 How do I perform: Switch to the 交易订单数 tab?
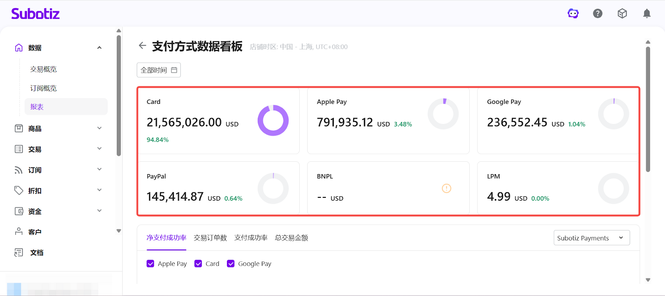[x=210, y=238]
